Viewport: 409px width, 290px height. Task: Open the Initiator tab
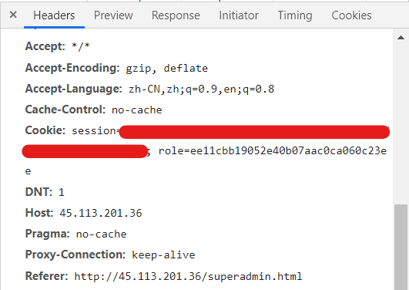239,15
